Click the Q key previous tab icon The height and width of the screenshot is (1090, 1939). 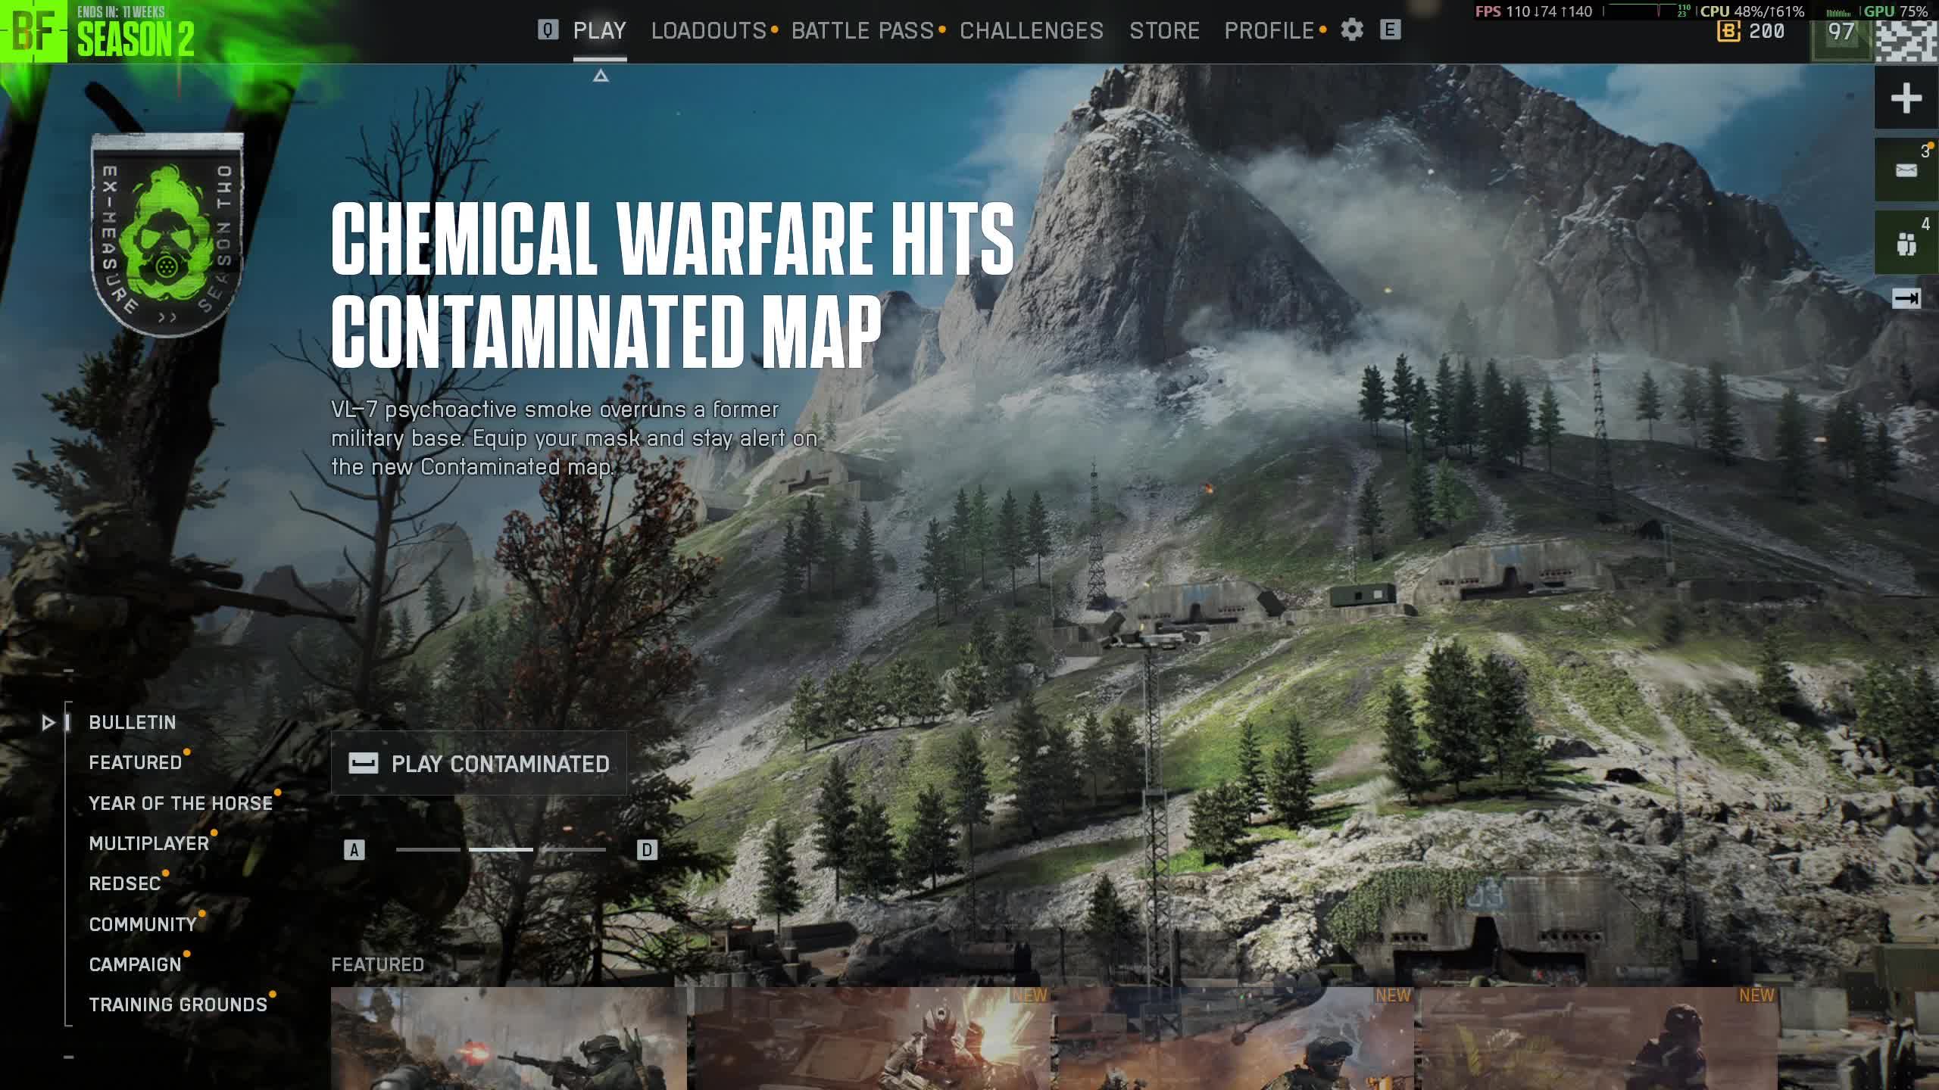click(548, 30)
